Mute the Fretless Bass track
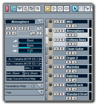The width and height of the screenshot is (99, 107). 56,40
